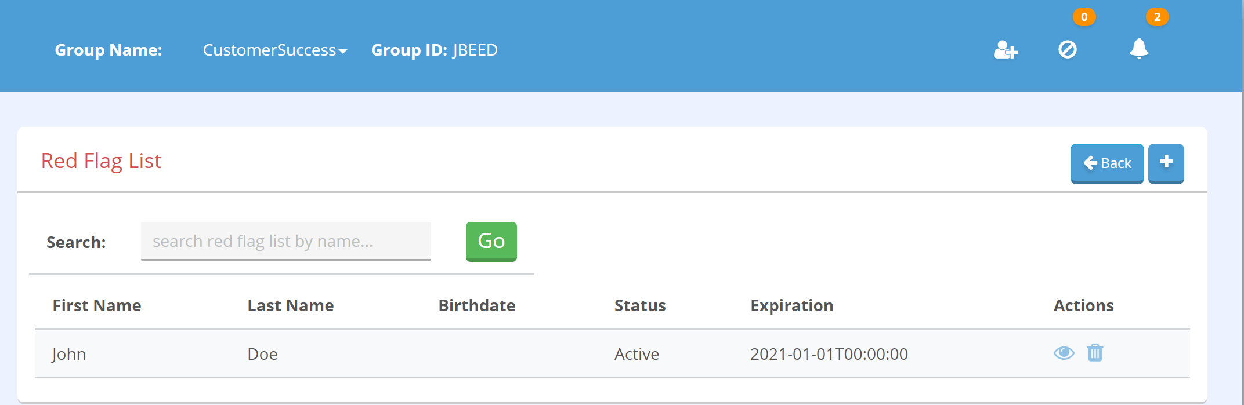View John Doe record eye icon
The image size is (1244, 405).
pyautogui.click(x=1064, y=353)
